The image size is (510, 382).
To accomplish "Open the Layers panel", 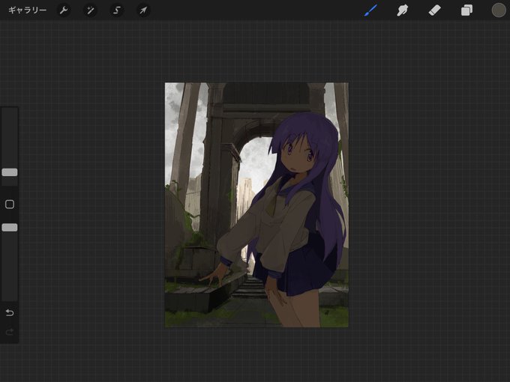I will [x=466, y=10].
